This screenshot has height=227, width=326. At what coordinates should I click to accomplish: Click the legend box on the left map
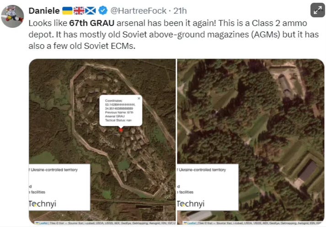pyautogui.click(x=59, y=187)
